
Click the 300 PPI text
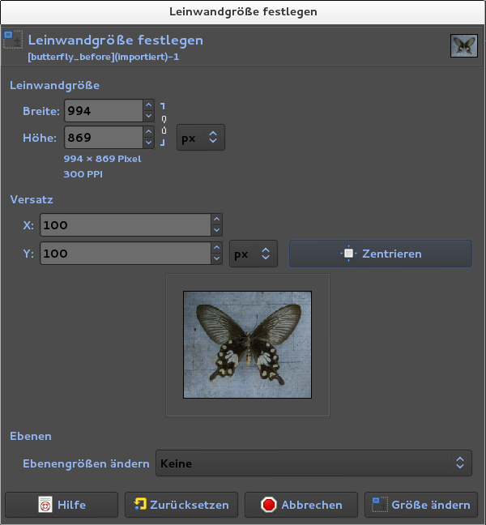click(x=83, y=174)
